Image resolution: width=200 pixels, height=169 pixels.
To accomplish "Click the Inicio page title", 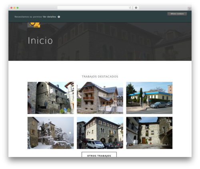I will pos(40,40).
